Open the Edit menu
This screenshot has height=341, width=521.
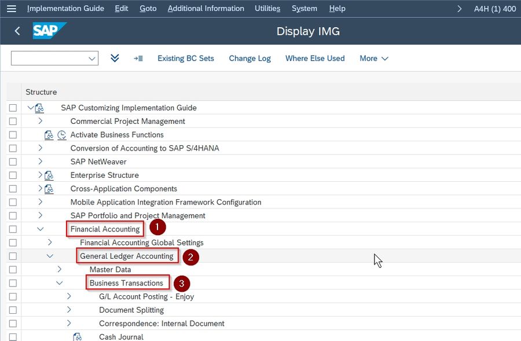pos(122,8)
